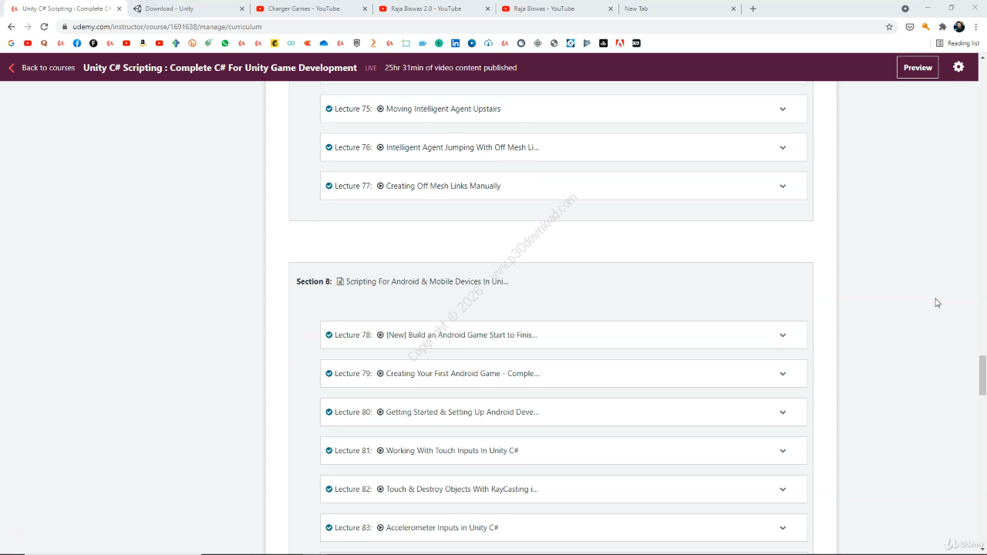
Task: Open the Extensions puzzle menu
Action: click(942, 26)
